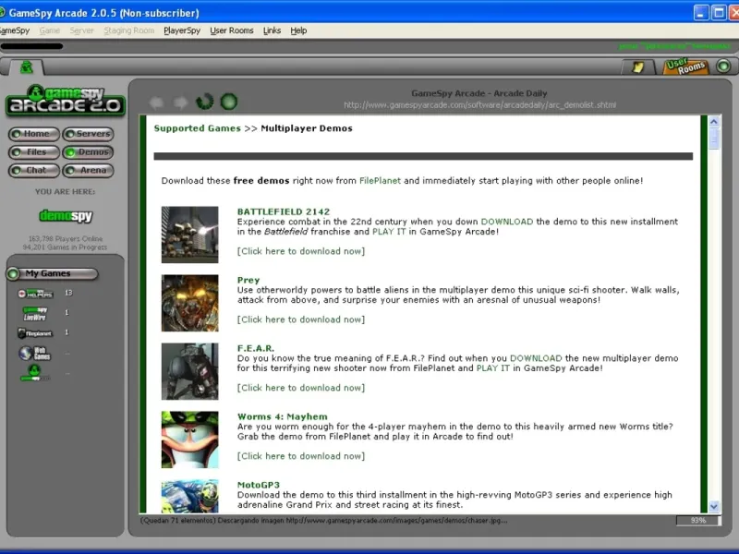Click the green stop button next to refresh
This screenshot has width=739, height=554.
coord(229,102)
